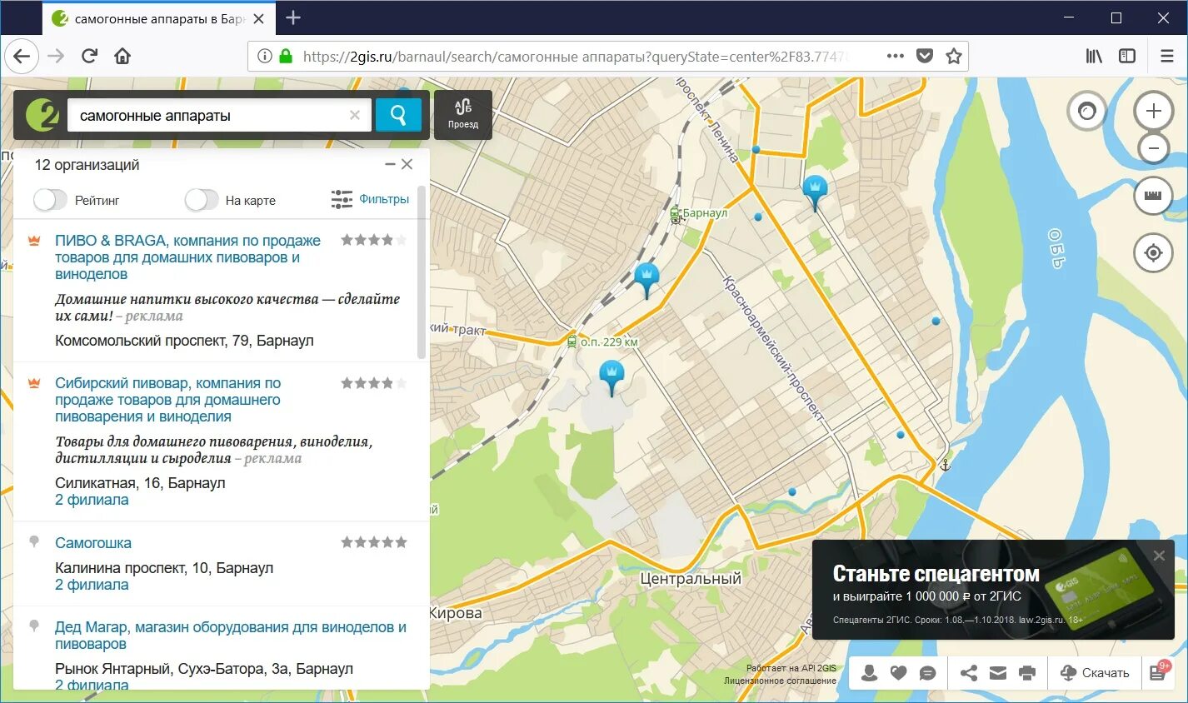Open the page actions three-dots menu

896,56
